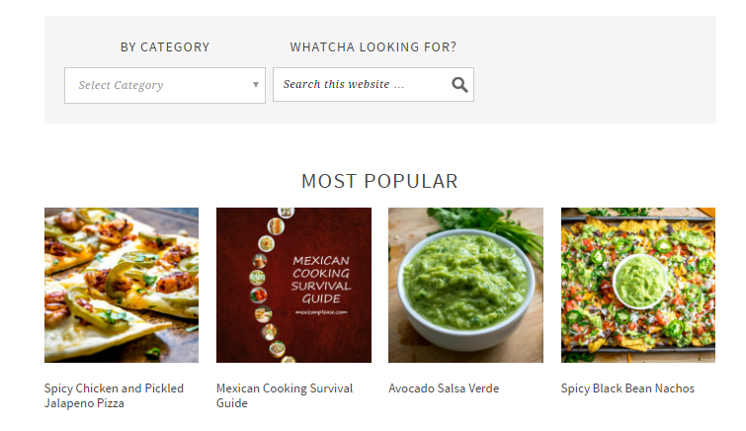Open the Spicy Chicken Pizza photo
This screenshot has width=746, height=431.
click(122, 285)
